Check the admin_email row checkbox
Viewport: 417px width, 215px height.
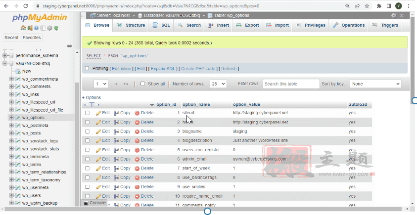coord(87,159)
